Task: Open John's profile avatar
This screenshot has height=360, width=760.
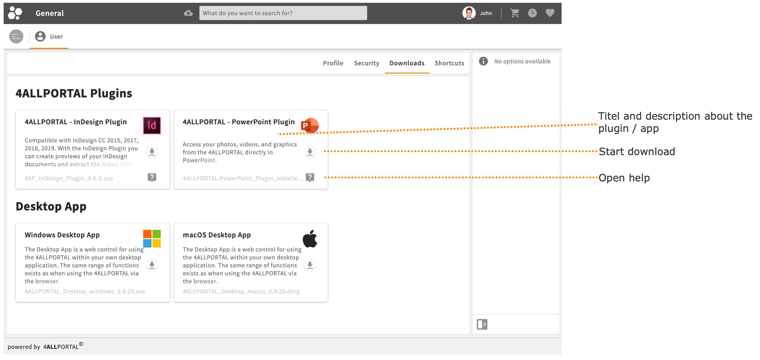Action: [x=469, y=13]
